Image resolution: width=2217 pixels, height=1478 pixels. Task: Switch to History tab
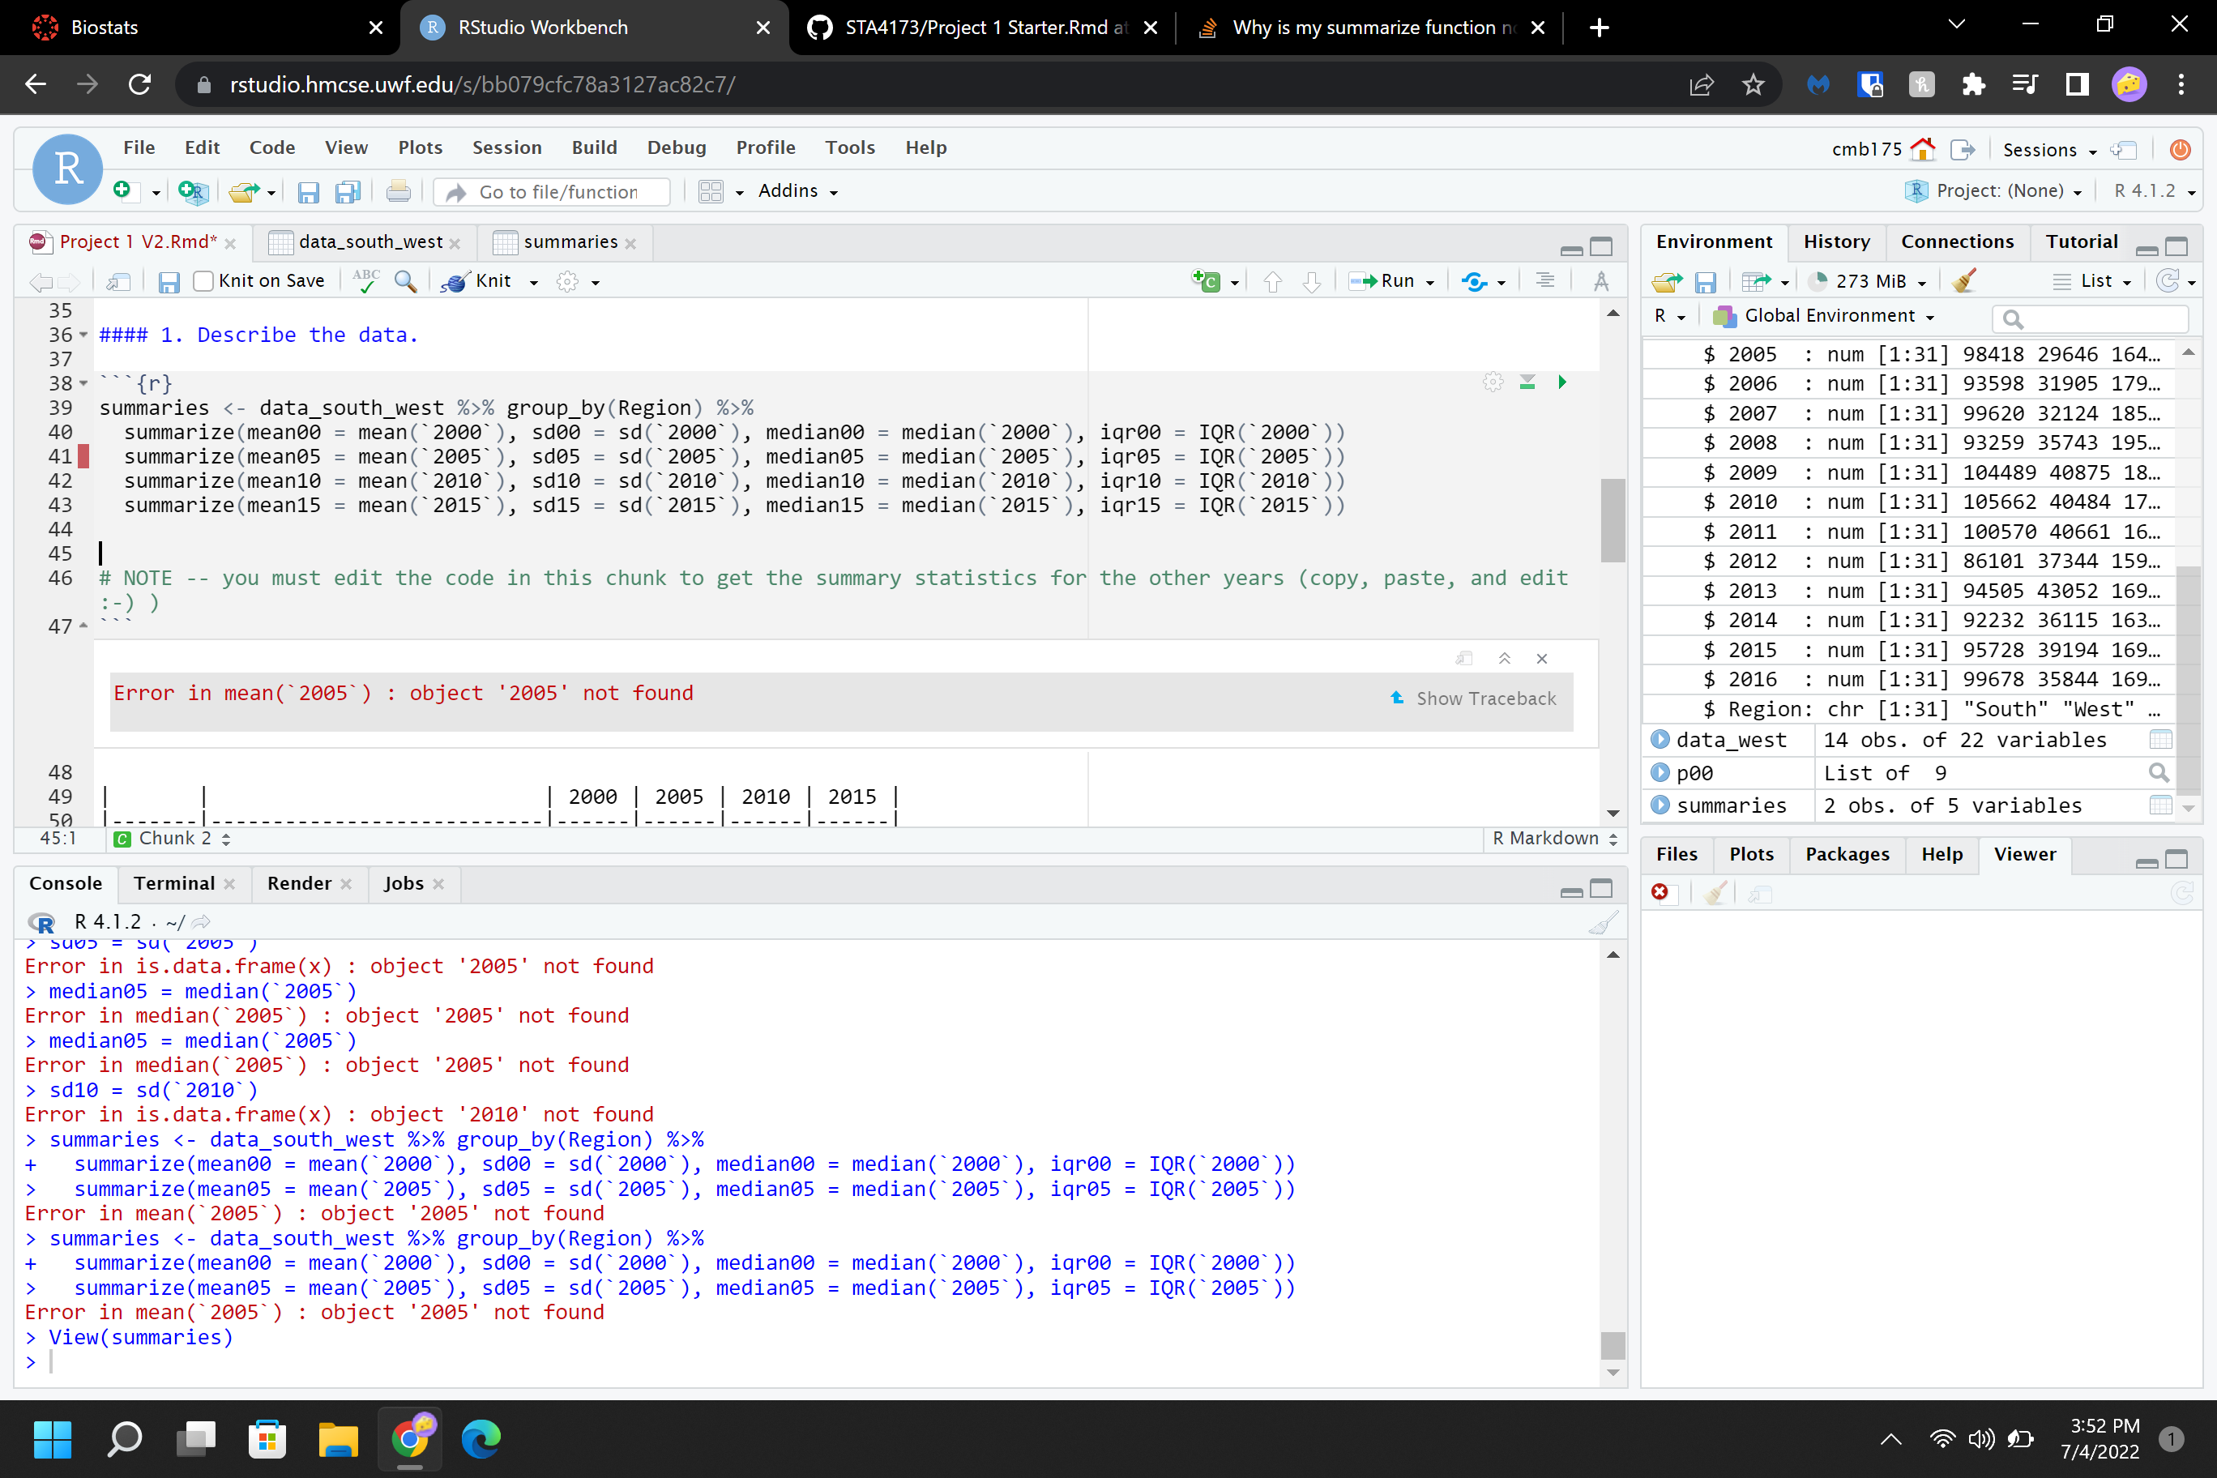[1835, 242]
